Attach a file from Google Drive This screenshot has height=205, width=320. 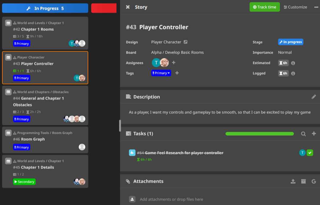(314, 181)
